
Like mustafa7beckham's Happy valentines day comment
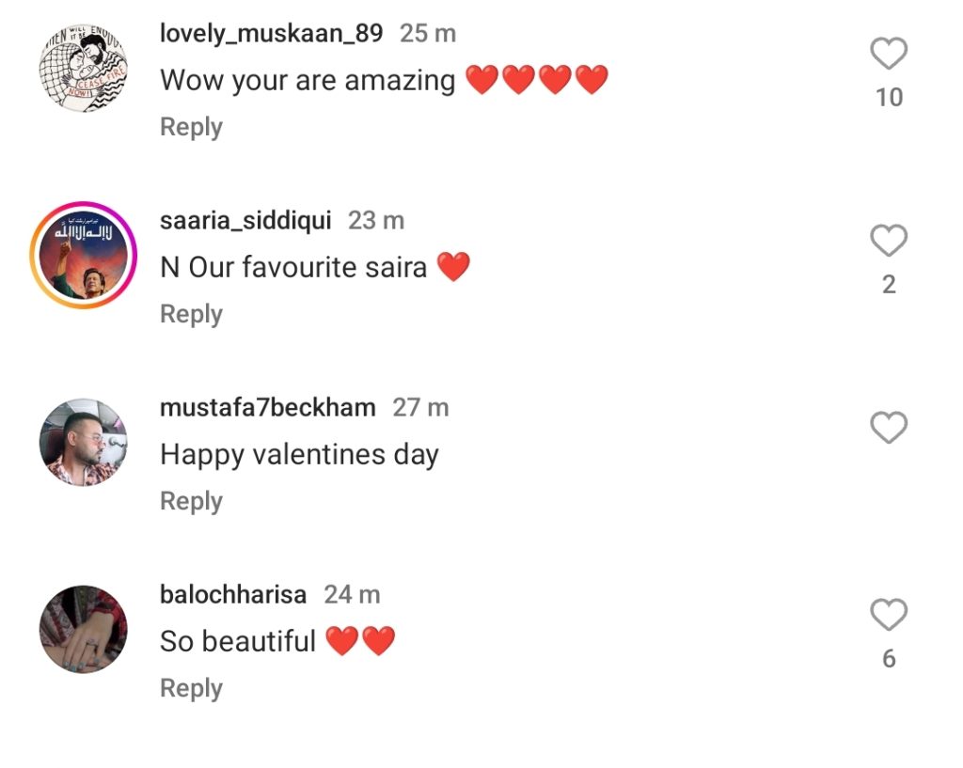pyautogui.click(x=889, y=429)
